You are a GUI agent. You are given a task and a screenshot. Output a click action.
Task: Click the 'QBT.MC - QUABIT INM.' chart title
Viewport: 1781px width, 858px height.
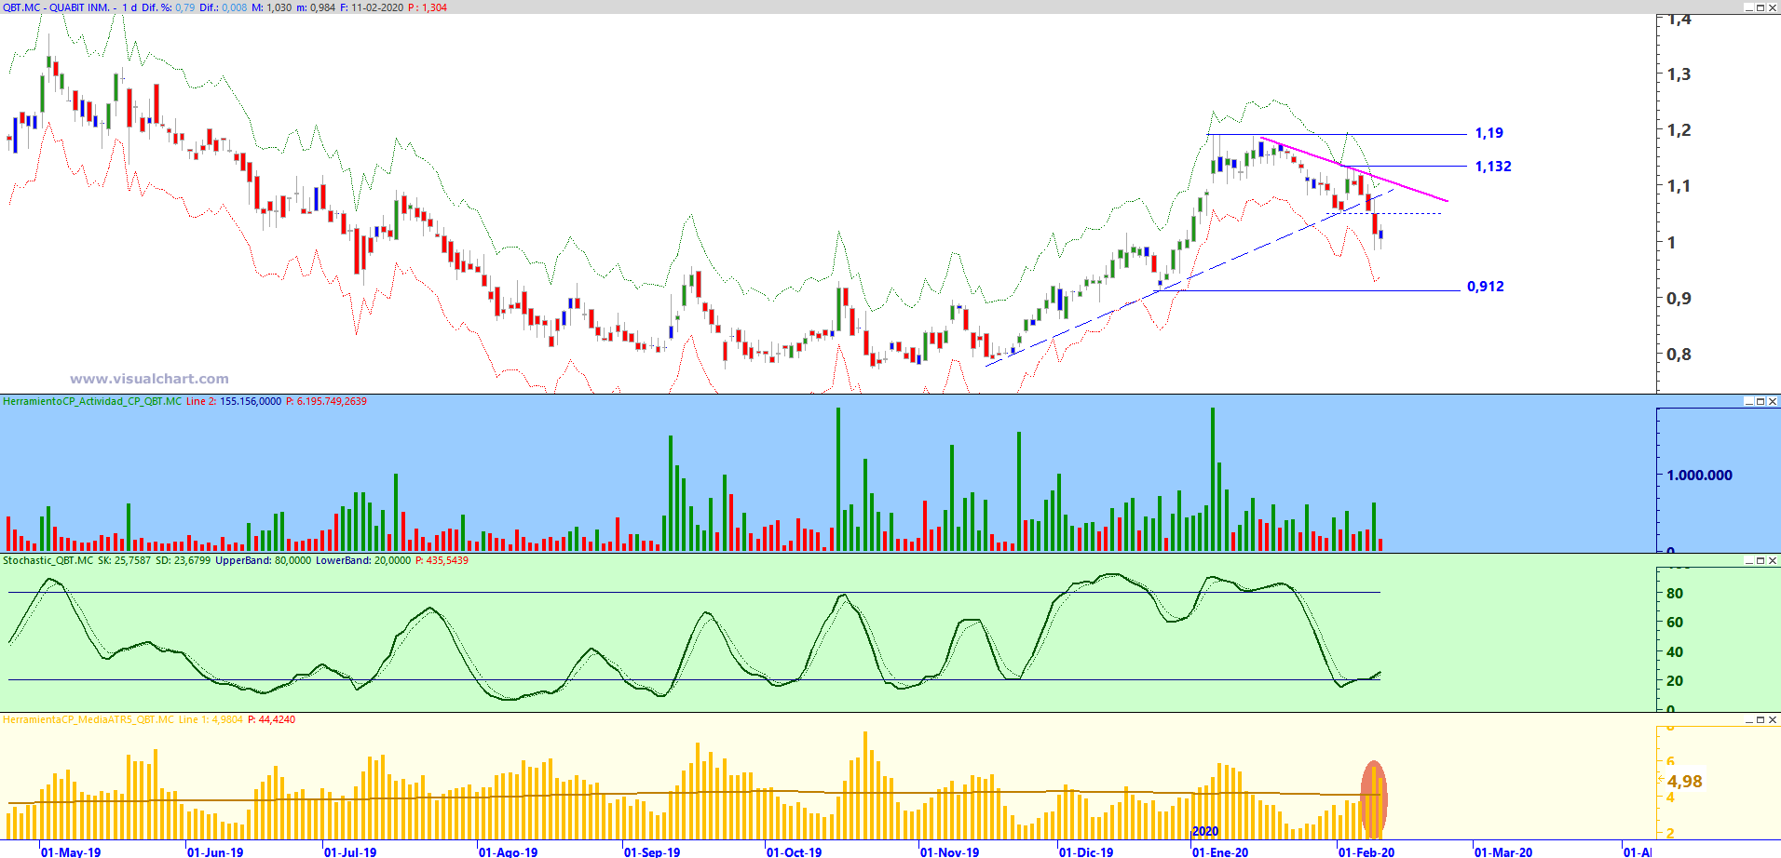(x=57, y=7)
